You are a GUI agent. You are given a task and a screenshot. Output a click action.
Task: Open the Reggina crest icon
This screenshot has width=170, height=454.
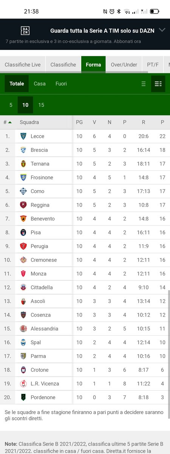(23, 205)
